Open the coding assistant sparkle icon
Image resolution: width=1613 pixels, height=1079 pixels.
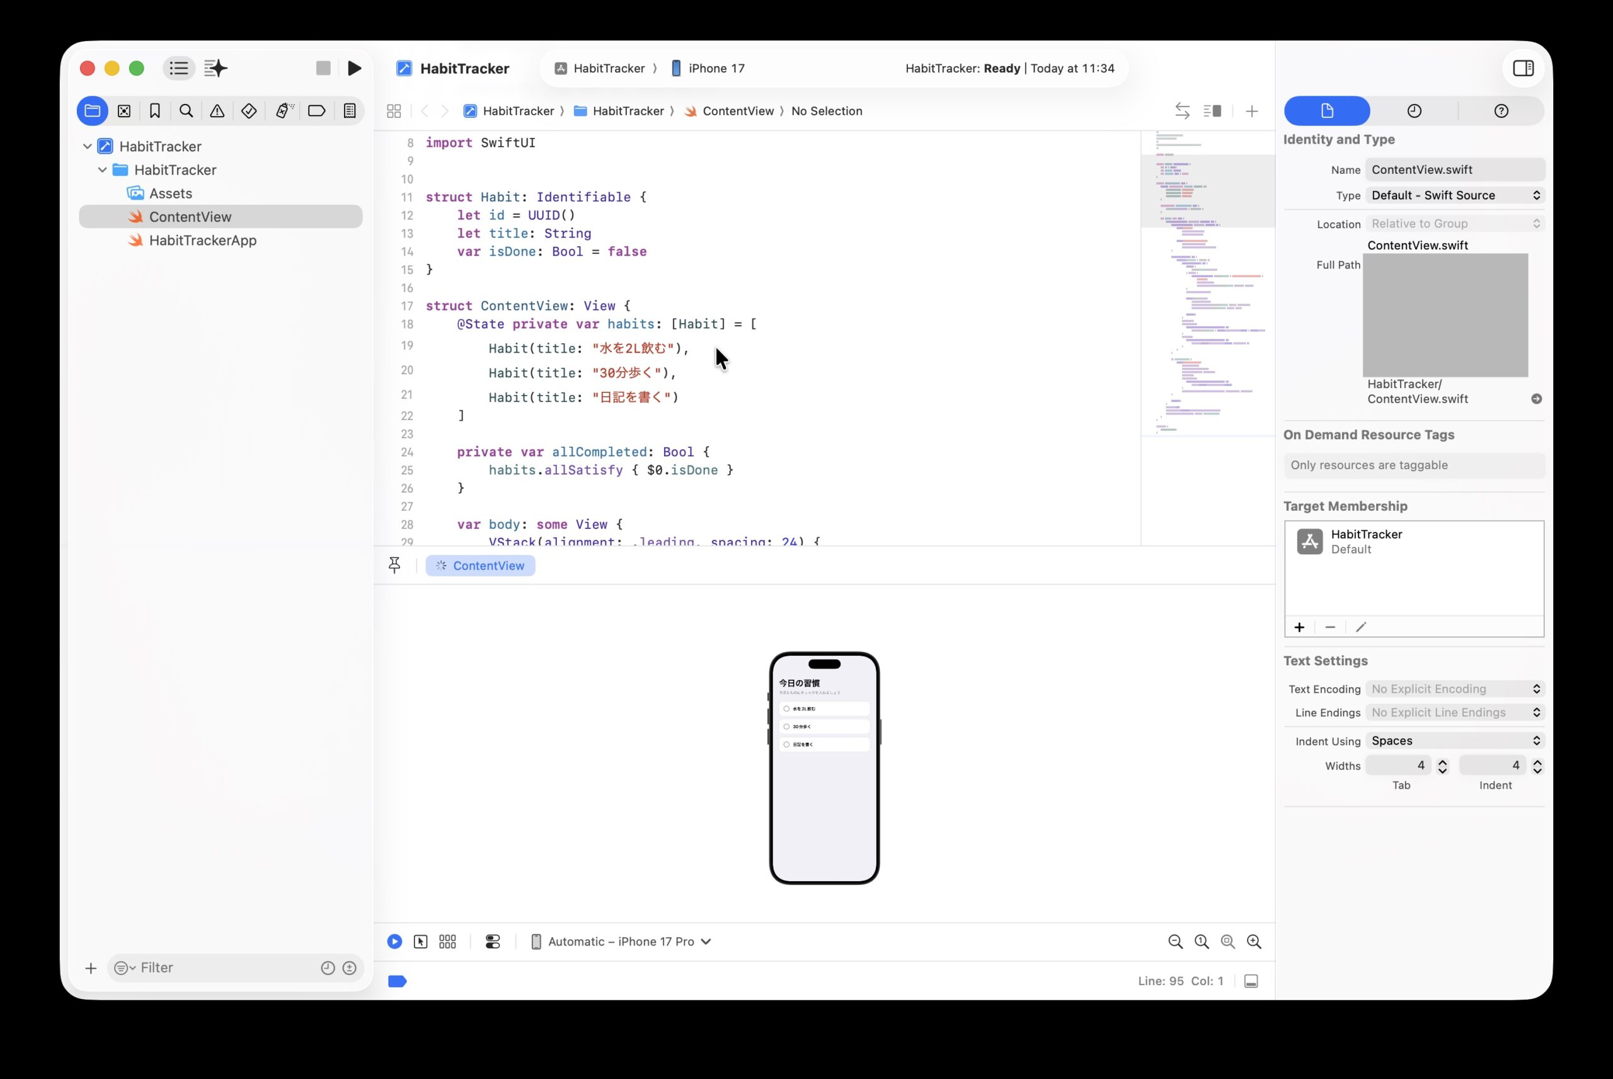pyautogui.click(x=216, y=68)
